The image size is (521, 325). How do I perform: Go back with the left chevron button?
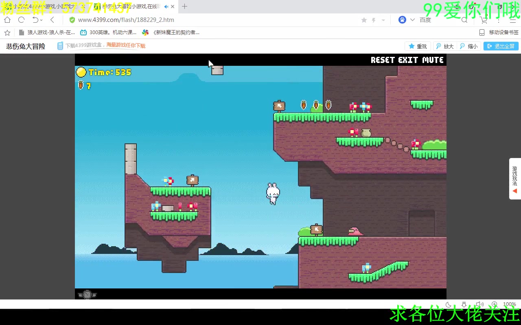(x=52, y=20)
